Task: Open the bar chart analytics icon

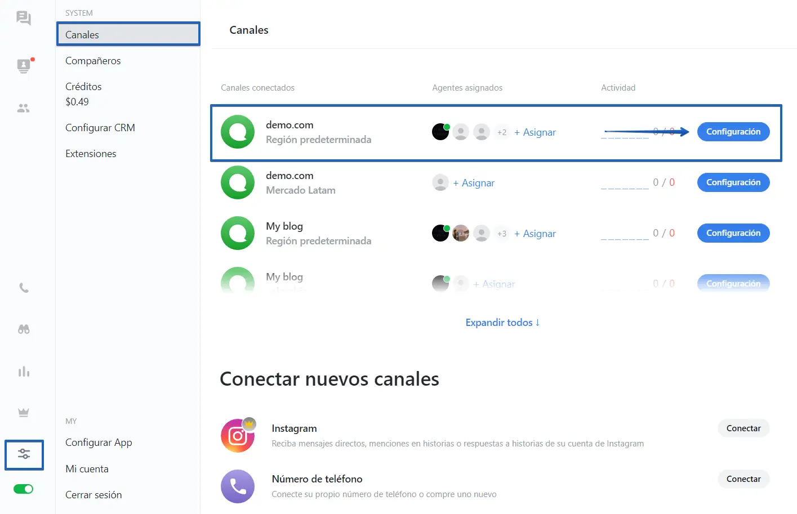Action: click(x=24, y=372)
